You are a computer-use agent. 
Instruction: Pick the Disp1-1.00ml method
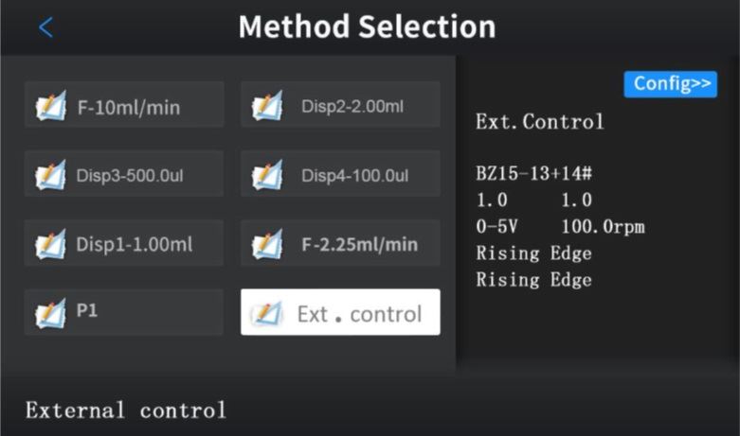click(x=124, y=243)
